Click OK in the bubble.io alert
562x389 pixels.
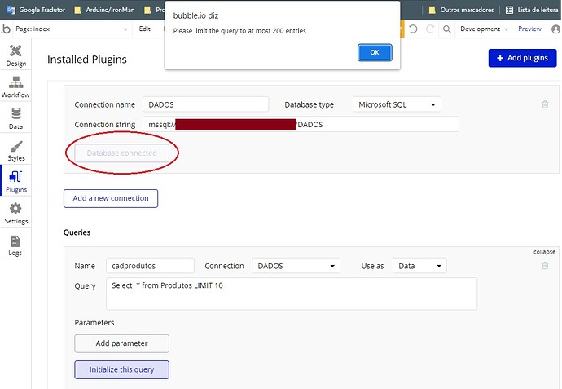pyautogui.click(x=375, y=52)
